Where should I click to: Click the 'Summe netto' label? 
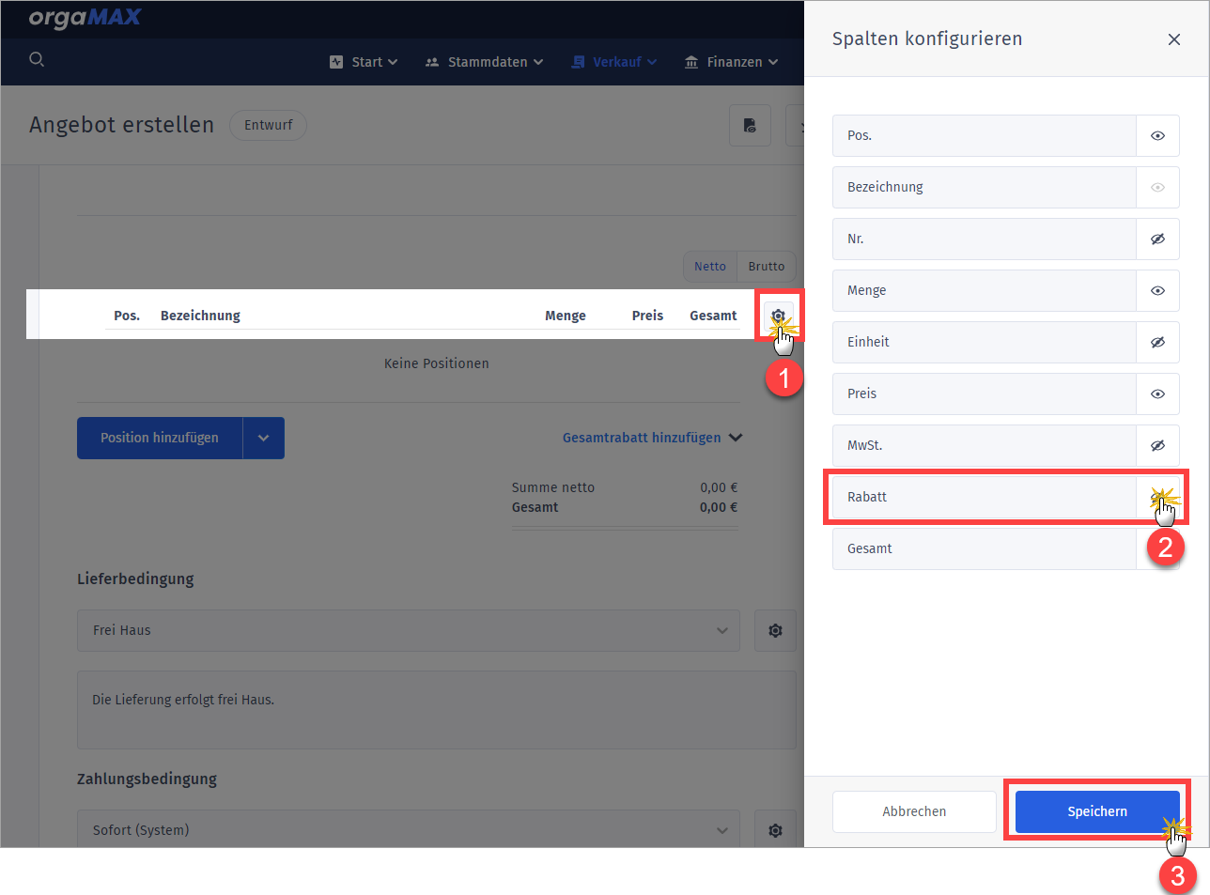(553, 487)
